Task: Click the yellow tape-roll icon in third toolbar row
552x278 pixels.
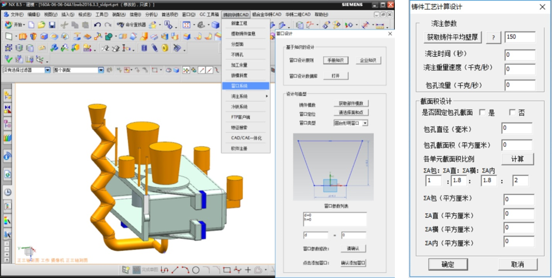Action: pos(165,48)
